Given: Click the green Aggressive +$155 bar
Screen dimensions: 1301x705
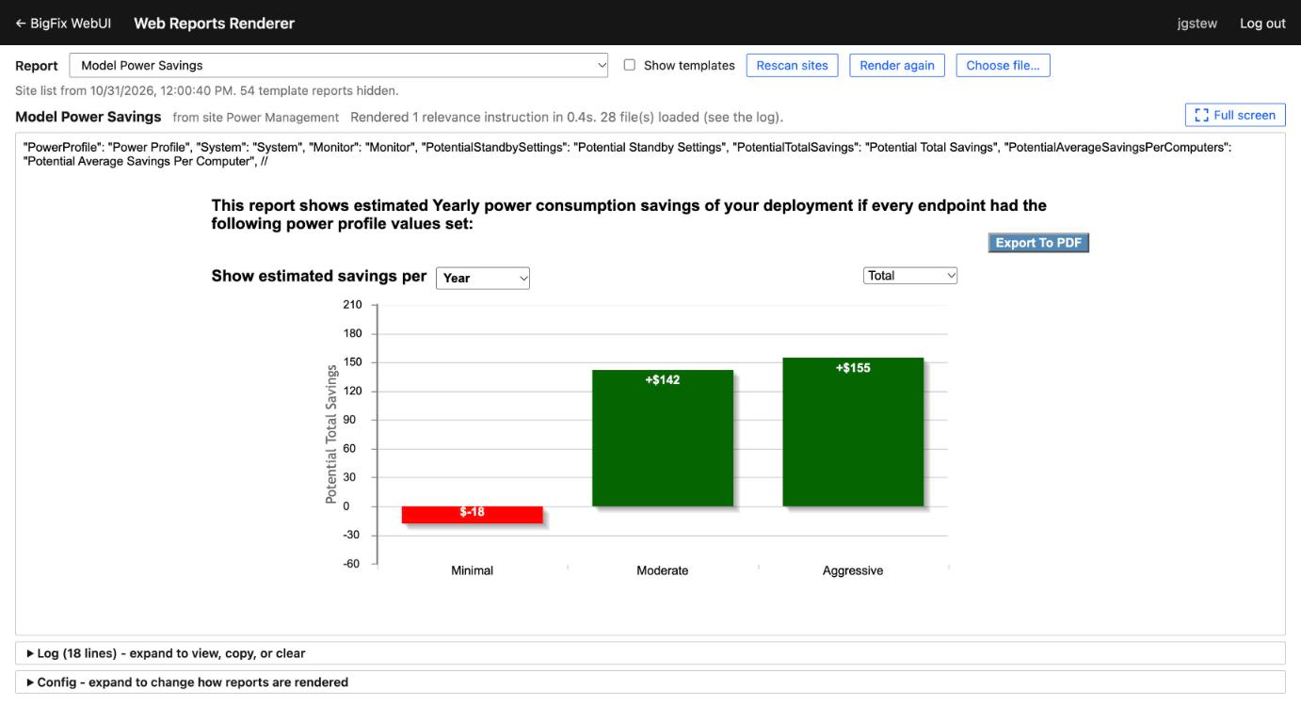Looking at the screenshot, I should (x=853, y=432).
